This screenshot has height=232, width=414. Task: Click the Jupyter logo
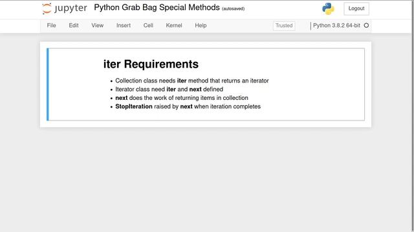[x=65, y=8]
